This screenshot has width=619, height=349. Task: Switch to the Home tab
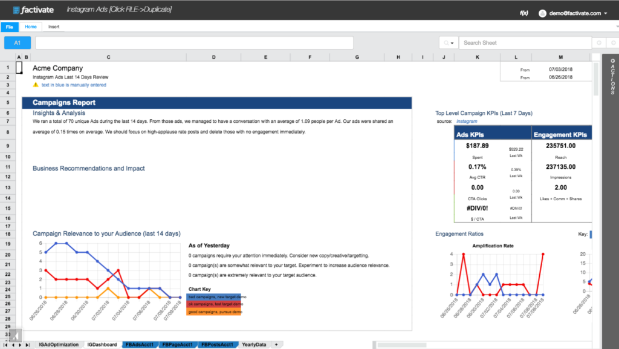30,27
